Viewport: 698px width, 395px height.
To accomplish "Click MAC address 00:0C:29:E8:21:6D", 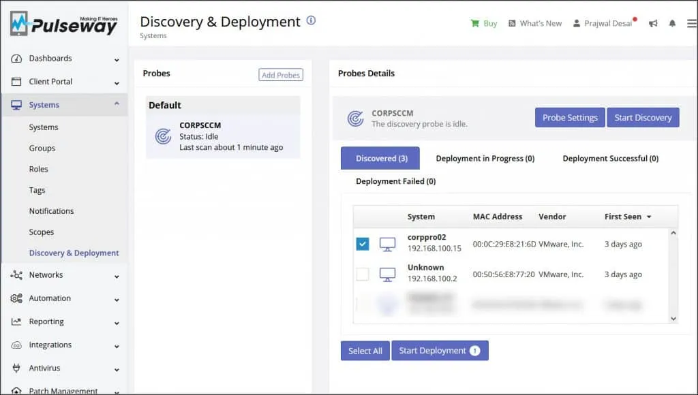I will click(x=504, y=244).
